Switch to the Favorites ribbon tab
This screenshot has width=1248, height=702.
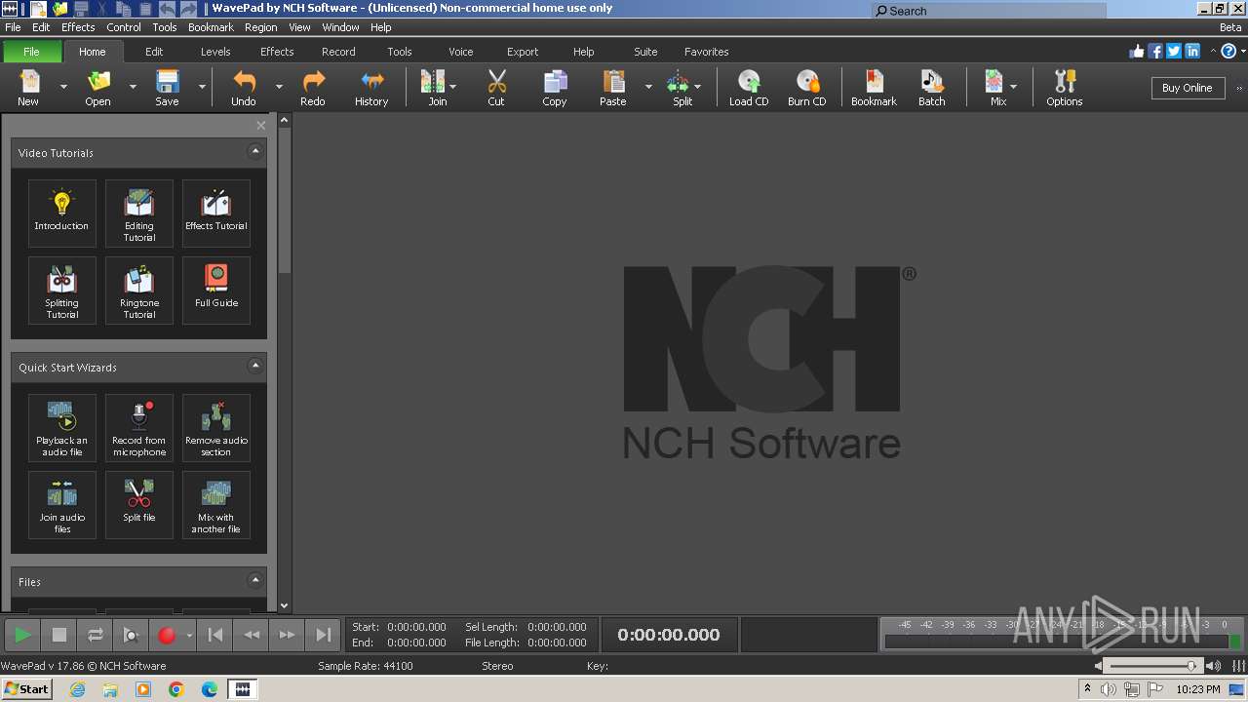click(x=707, y=52)
